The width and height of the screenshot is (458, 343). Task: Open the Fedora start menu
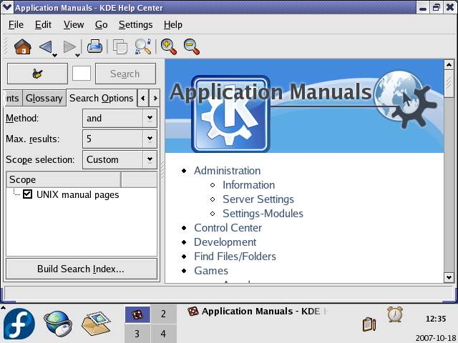click(x=19, y=324)
